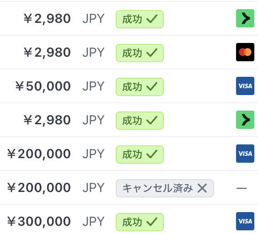The width and height of the screenshot is (258, 234).
Task: Select the キャンセル済み status badge
Action: [165, 188]
